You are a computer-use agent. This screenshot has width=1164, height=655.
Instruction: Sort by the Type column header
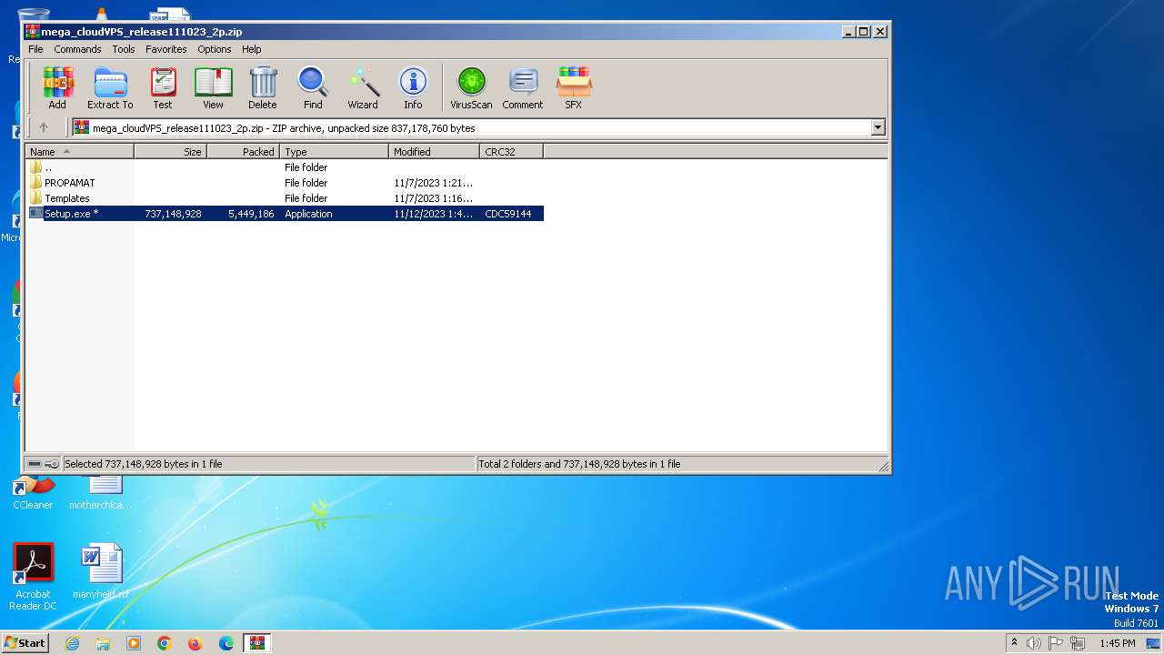click(335, 152)
